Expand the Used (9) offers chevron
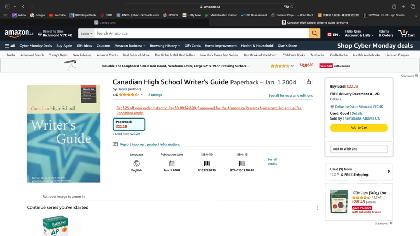Screen dimensions: 420x236 (x=388, y=171)
